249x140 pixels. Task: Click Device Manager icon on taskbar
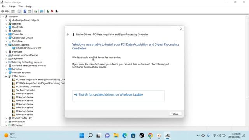coord(167,135)
